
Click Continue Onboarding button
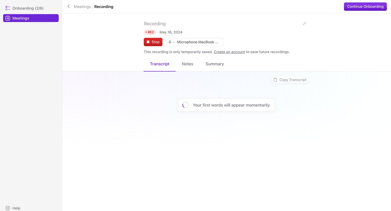[x=365, y=6]
